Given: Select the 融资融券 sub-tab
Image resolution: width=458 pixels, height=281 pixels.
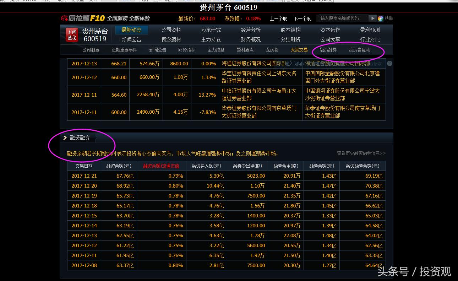Looking at the screenshot, I should pos(328,50).
